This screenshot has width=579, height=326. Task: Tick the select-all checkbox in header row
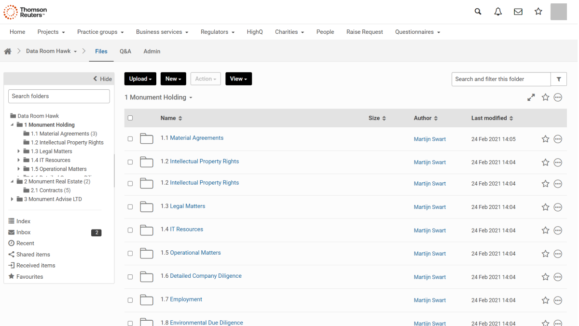[130, 118]
